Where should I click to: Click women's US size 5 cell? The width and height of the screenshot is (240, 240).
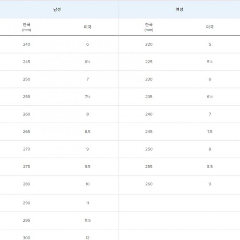pos(210,44)
